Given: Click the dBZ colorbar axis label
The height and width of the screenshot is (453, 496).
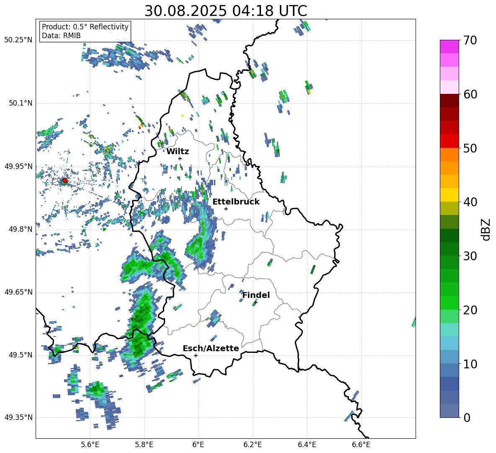Looking at the screenshot, I should (486, 229).
